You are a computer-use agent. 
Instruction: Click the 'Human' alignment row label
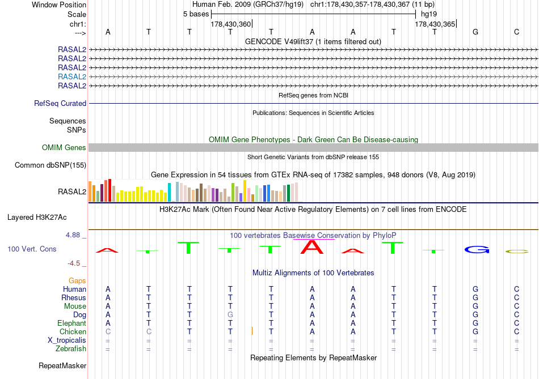click(74, 289)
